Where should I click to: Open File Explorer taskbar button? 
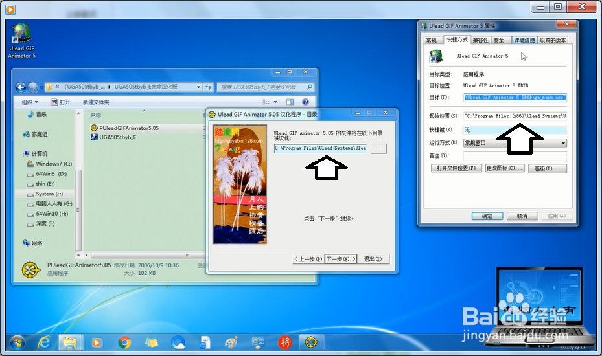(70, 342)
